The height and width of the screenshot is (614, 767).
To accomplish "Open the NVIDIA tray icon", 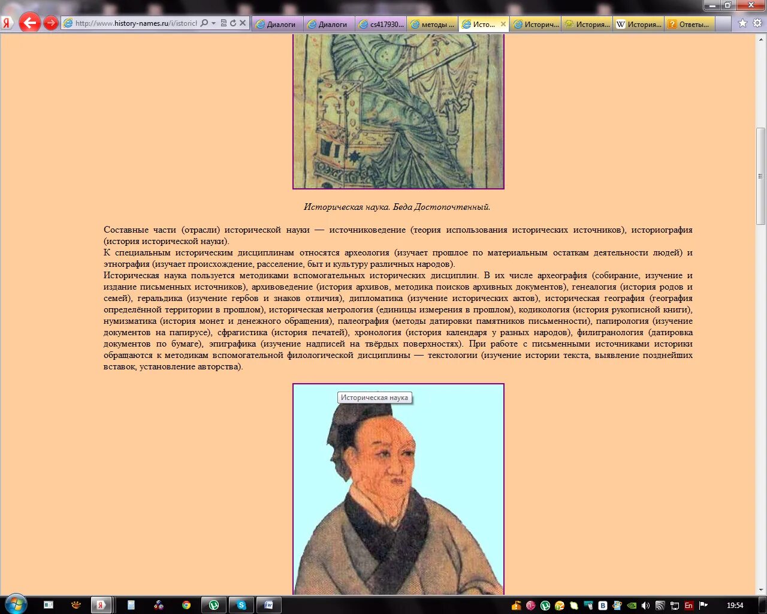I will tap(632, 606).
